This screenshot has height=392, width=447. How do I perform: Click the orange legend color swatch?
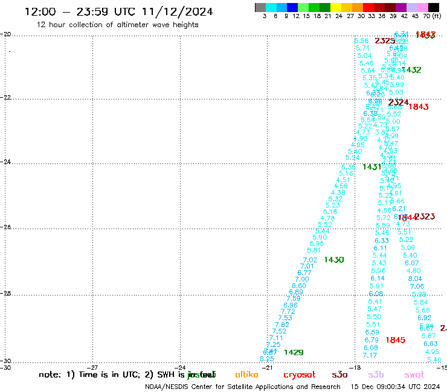(x=358, y=7)
